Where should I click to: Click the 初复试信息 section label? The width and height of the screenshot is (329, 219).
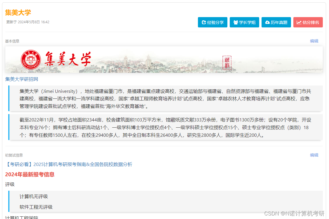(14, 155)
